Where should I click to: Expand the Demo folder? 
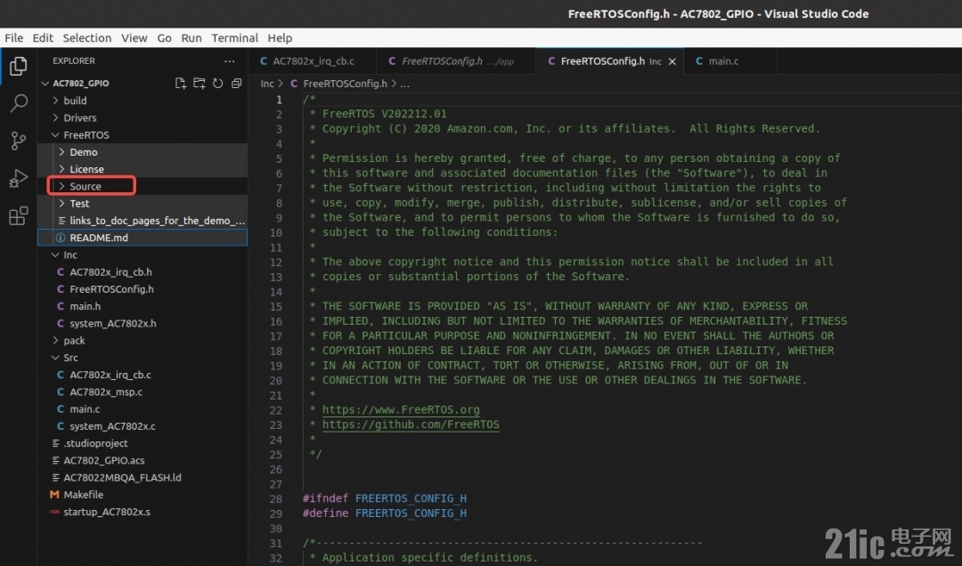coord(61,152)
